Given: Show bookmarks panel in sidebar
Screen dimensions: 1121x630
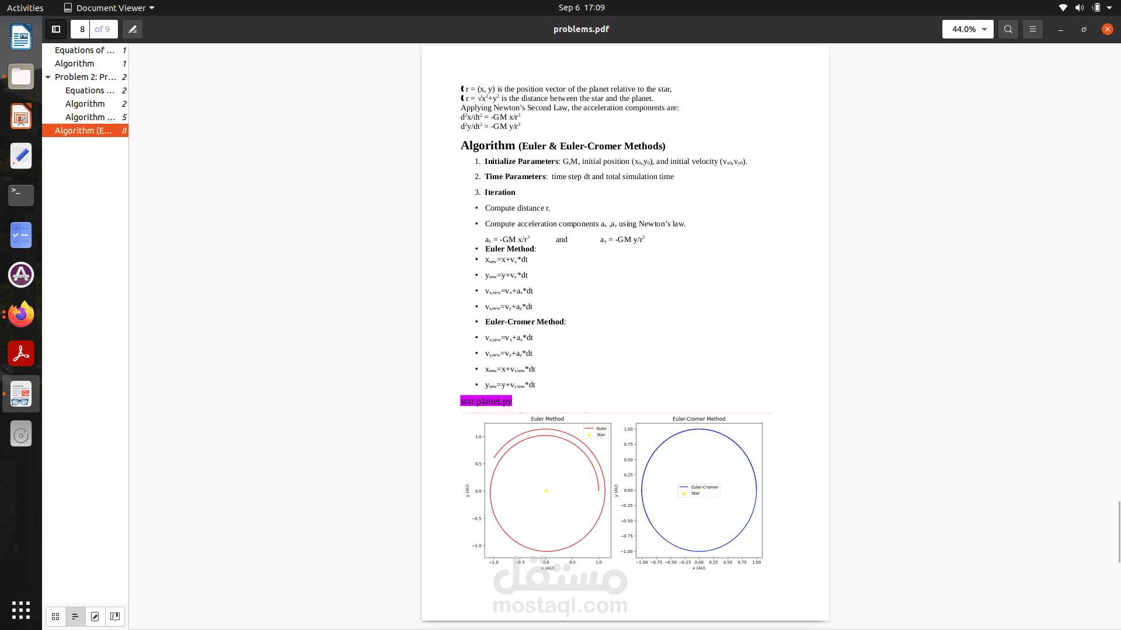Looking at the screenshot, I should pyautogui.click(x=115, y=617).
